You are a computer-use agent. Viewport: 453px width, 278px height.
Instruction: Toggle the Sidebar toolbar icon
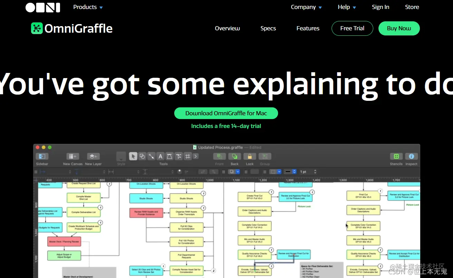(42, 156)
